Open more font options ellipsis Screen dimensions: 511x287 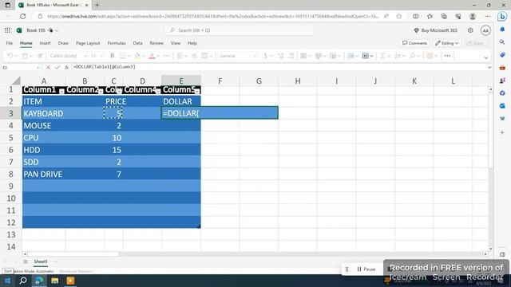click(167, 56)
